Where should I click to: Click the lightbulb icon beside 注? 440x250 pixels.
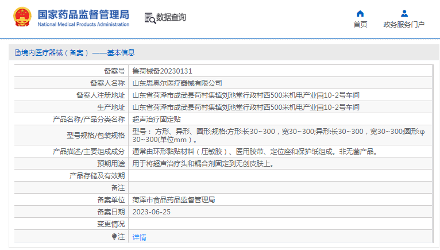114,237
